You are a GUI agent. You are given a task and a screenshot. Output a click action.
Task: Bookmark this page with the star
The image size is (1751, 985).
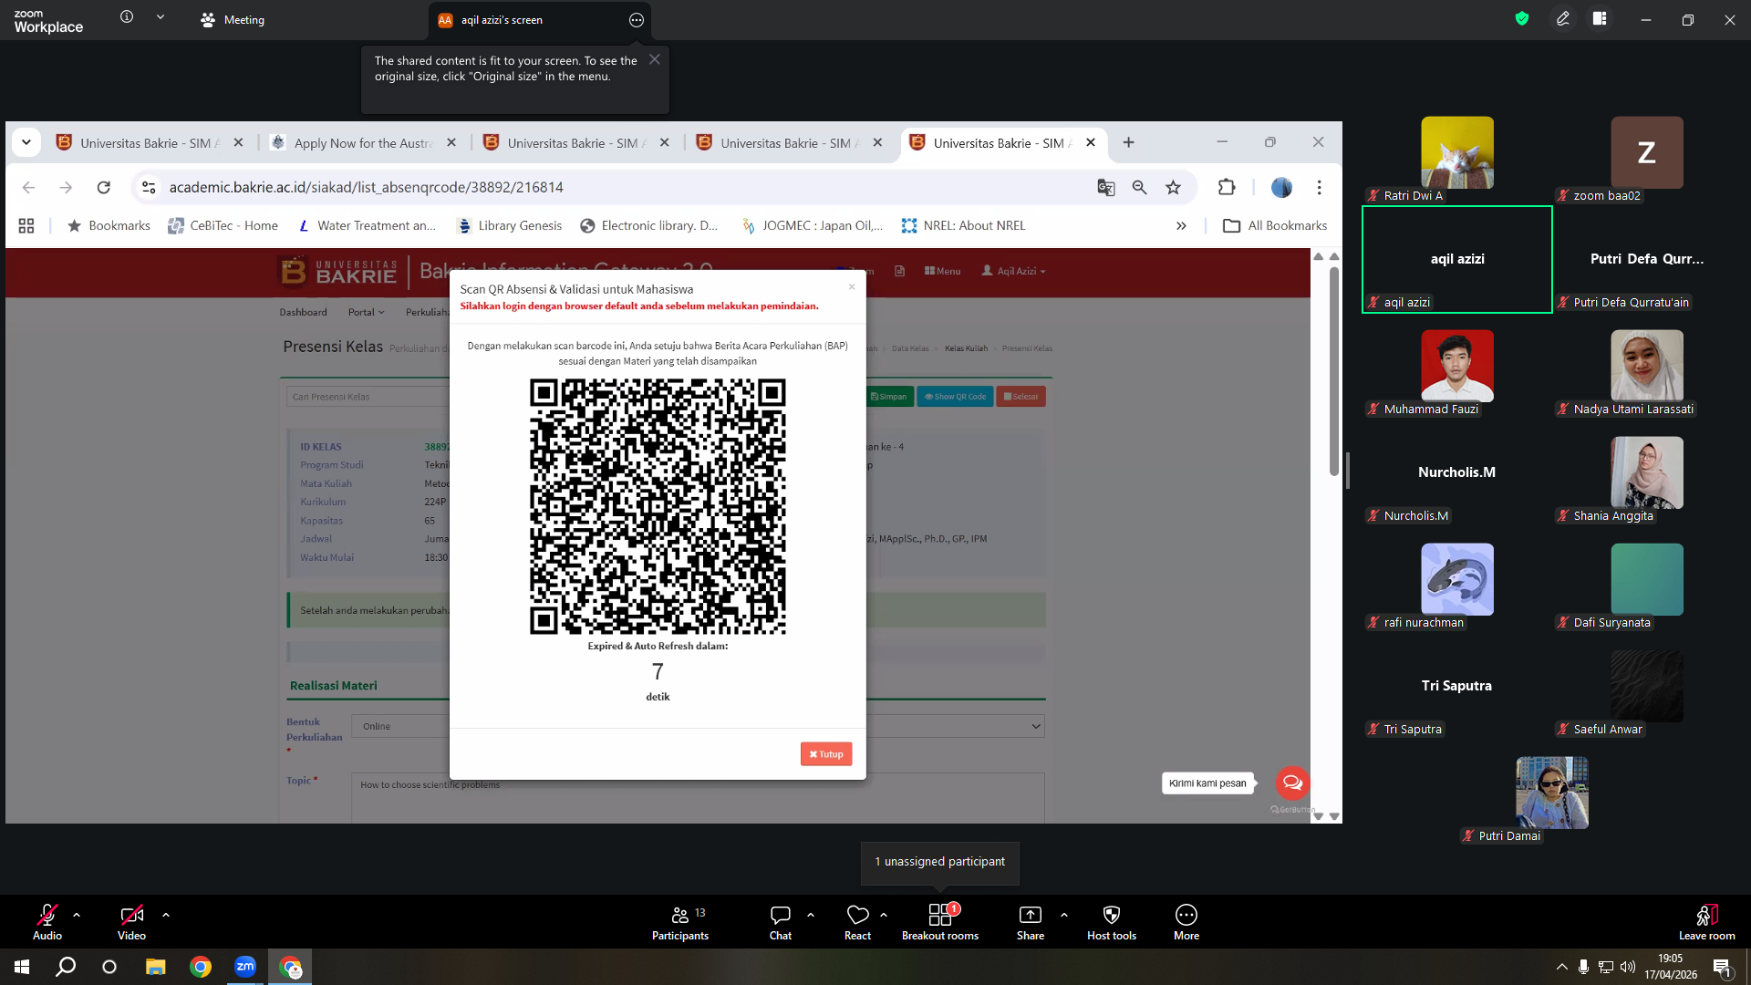1174,187
